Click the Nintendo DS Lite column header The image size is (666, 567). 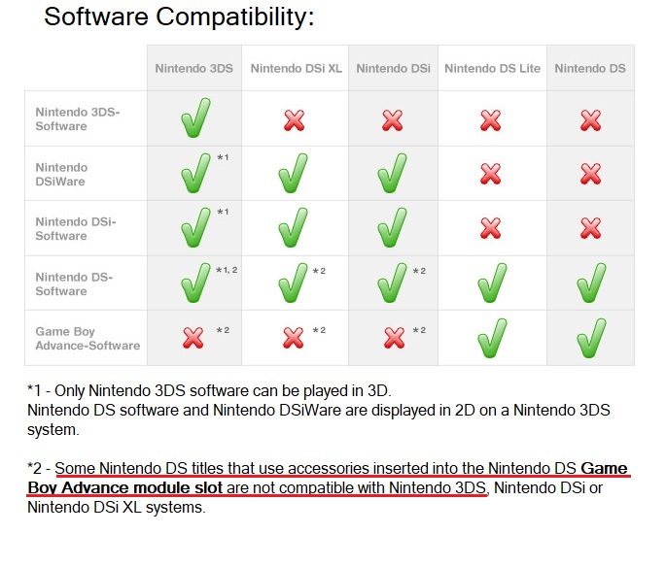point(492,69)
